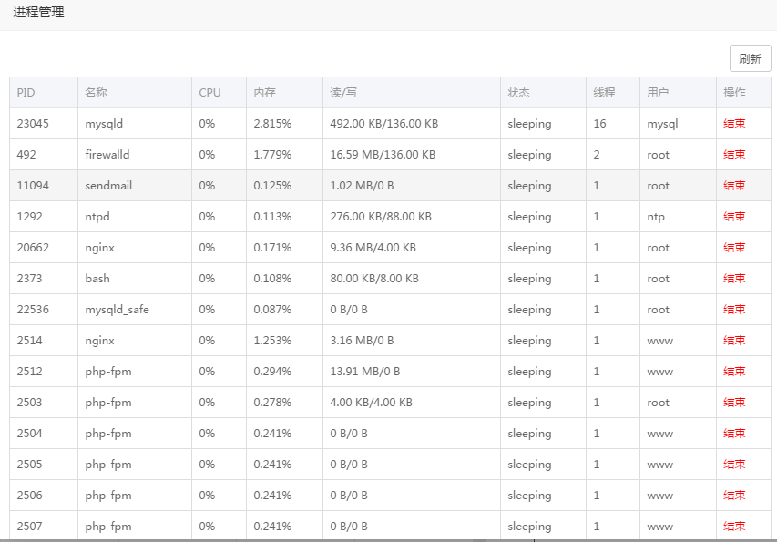Click the 线程 column header
This screenshot has height=542, width=777.
pyautogui.click(x=604, y=93)
